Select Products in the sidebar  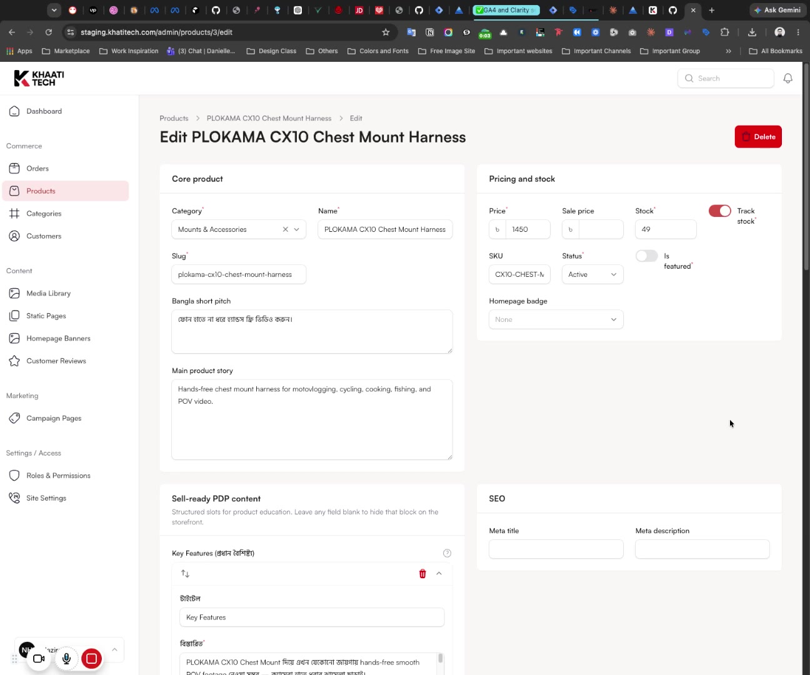point(66,191)
